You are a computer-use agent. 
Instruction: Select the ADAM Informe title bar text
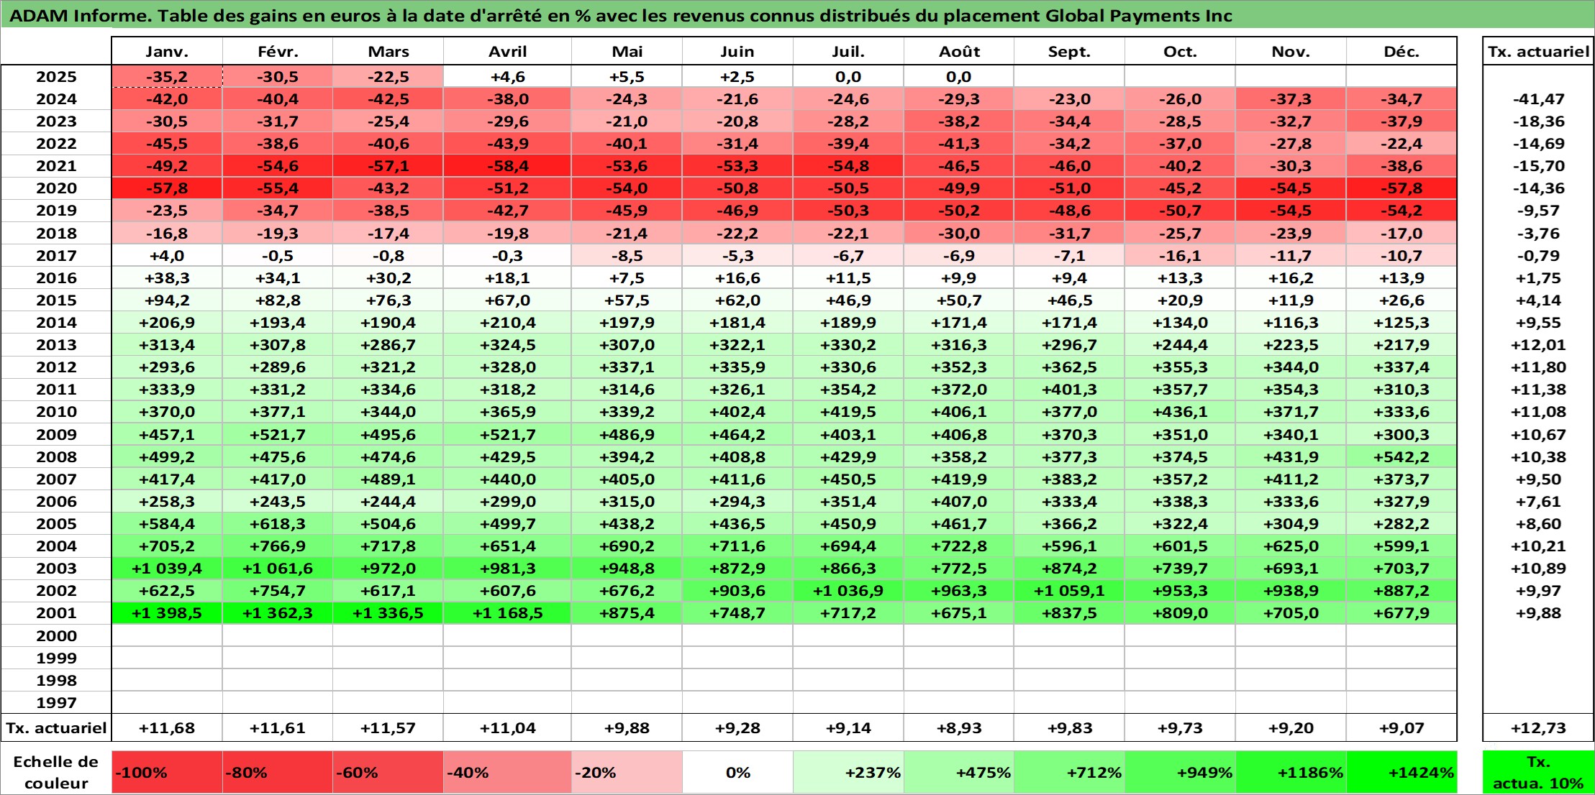pyautogui.click(x=620, y=16)
